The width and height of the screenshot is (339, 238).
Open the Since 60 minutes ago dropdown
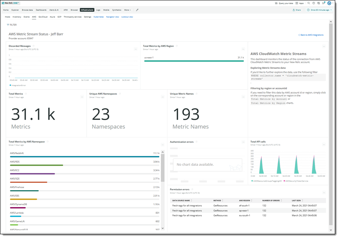point(320,10)
